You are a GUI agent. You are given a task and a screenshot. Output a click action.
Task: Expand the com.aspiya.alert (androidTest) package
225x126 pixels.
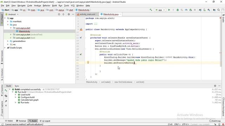[11, 35]
